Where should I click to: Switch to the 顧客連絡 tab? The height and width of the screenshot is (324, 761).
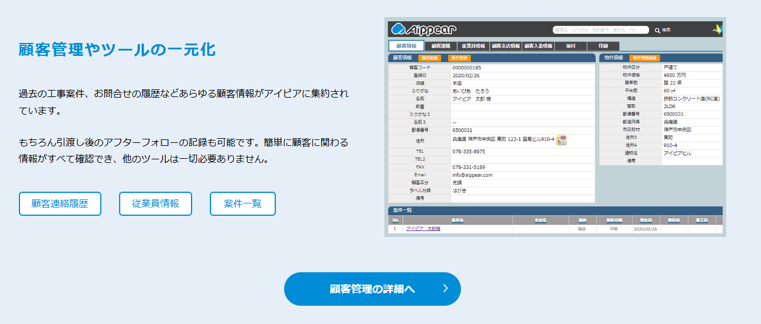440,46
